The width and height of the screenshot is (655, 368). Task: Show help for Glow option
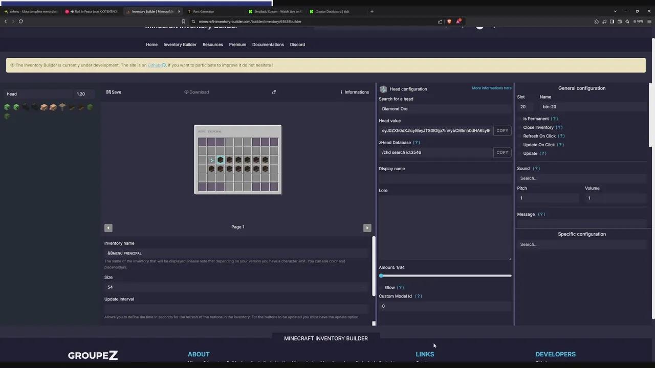(x=400, y=287)
